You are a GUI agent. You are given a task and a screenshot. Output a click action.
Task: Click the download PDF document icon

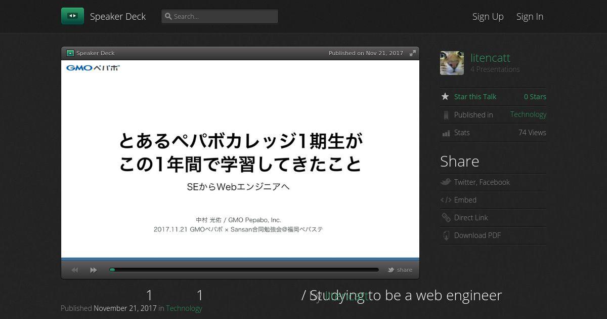tap(446, 235)
